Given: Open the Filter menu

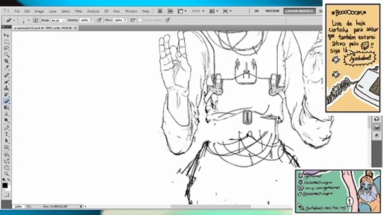Looking at the screenshot, I should [x=79, y=11].
